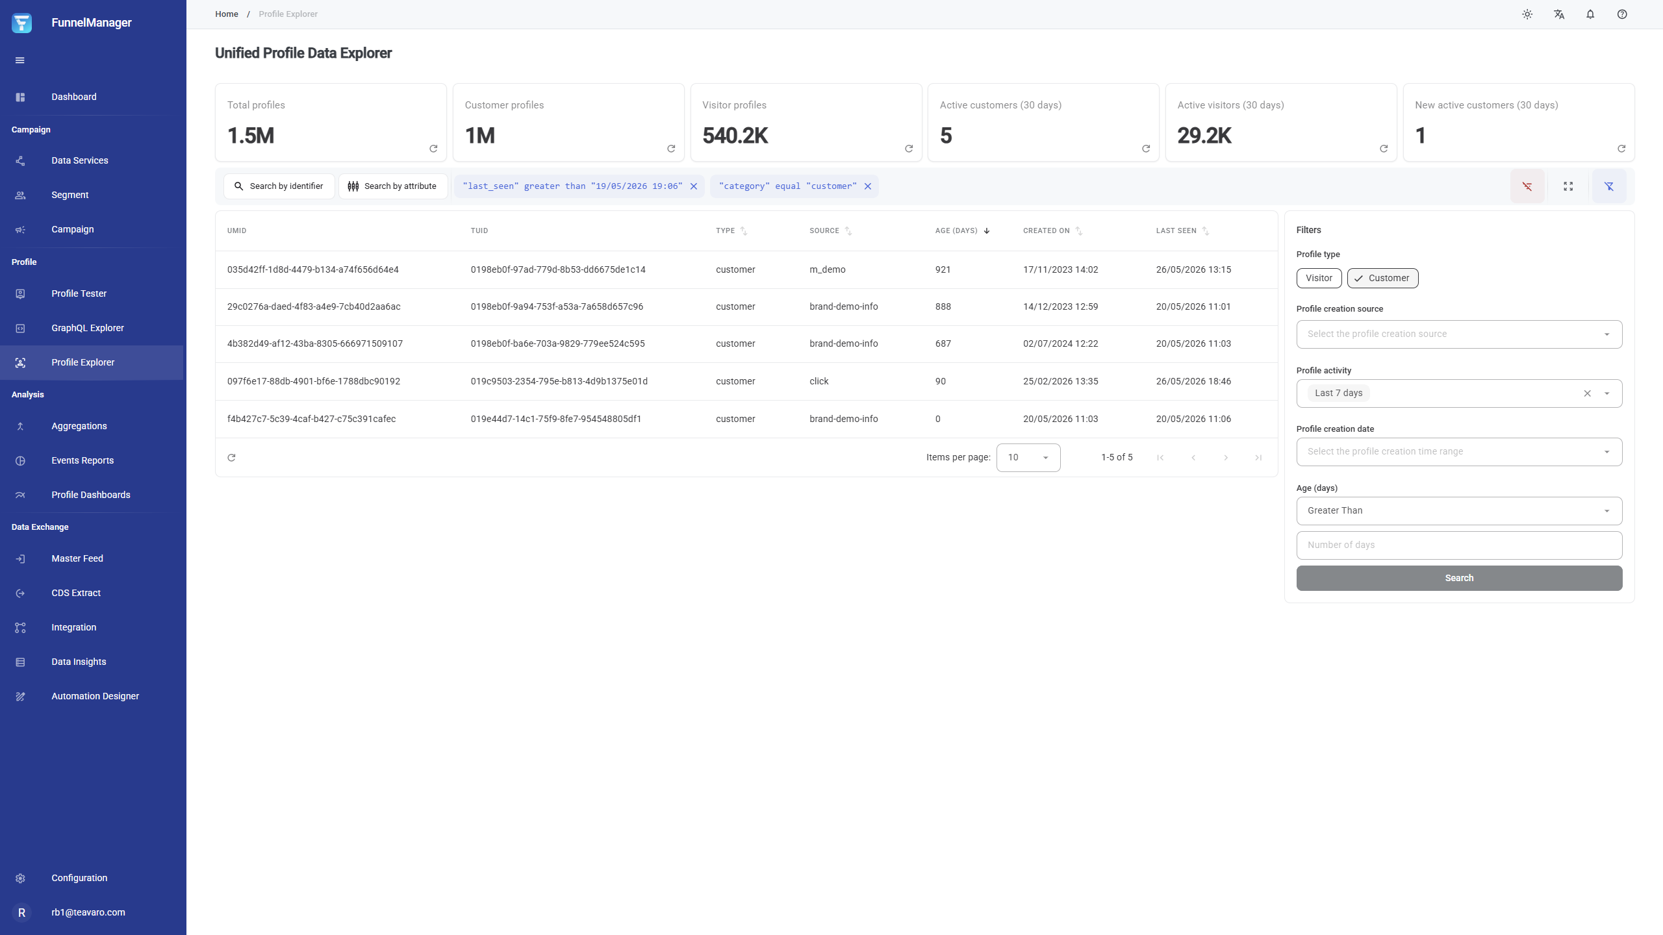Toggle the filters panel icon
Image resolution: width=1663 pixels, height=935 pixels.
(1609, 186)
